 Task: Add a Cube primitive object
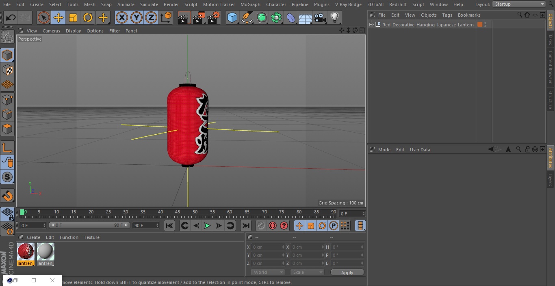tap(232, 18)
